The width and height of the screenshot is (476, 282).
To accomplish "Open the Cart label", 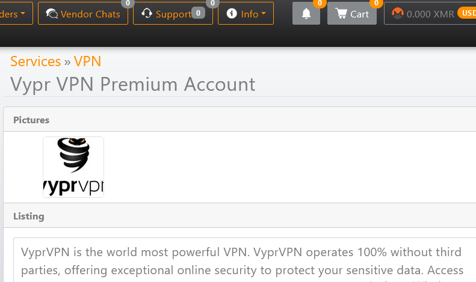I will [x=360, y=14].
